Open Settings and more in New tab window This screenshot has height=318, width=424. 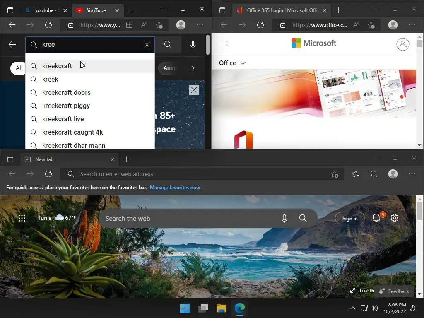pos(412,174)
